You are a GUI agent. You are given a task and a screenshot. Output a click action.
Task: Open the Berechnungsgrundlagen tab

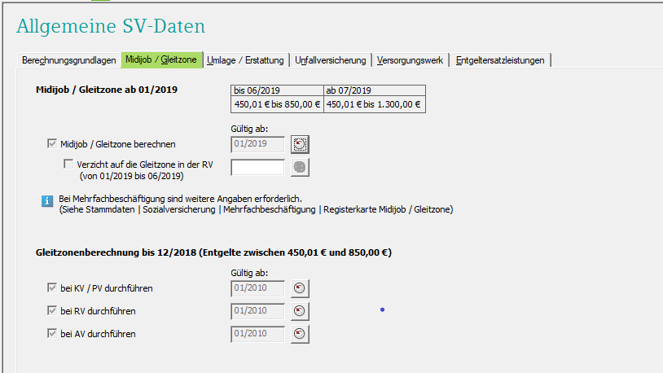[68, 60]
